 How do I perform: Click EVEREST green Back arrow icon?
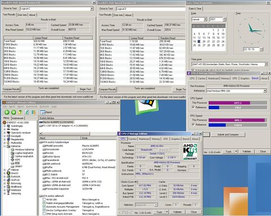tap(7, 112)
